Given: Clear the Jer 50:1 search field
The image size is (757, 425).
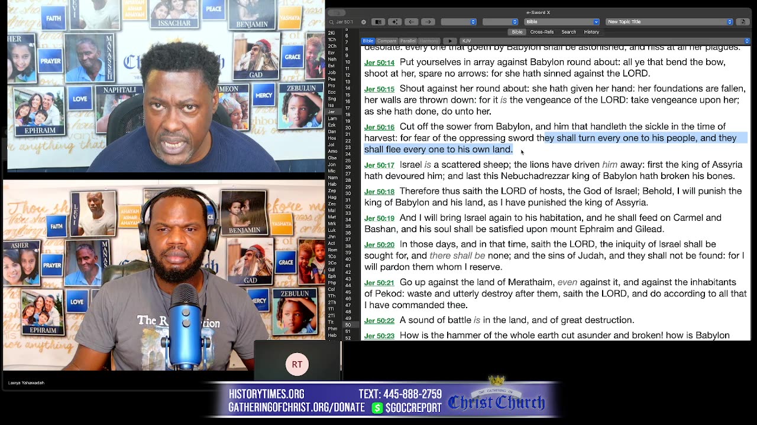Looking at the screenshot, I should 364,22.
